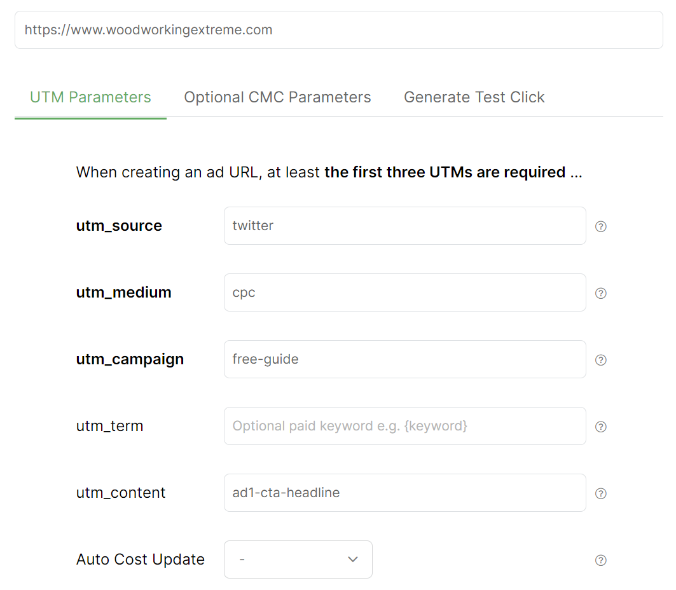Go to the Generate Test Click tab

(x=474, y=97)
